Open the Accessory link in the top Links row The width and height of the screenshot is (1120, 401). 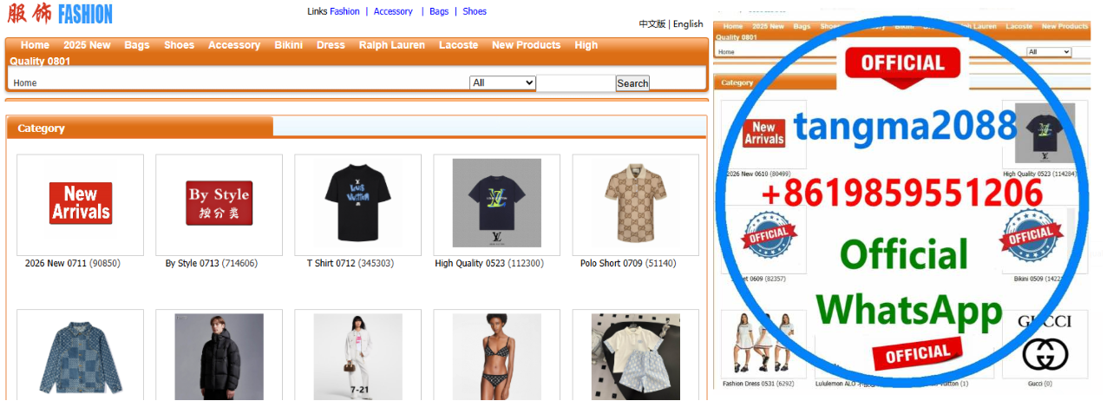click(x=393, y=11)
